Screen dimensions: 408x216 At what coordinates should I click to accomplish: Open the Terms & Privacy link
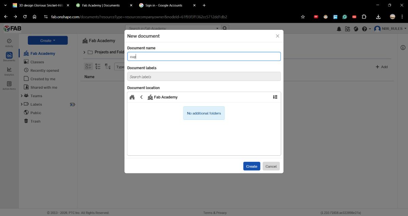215,213
